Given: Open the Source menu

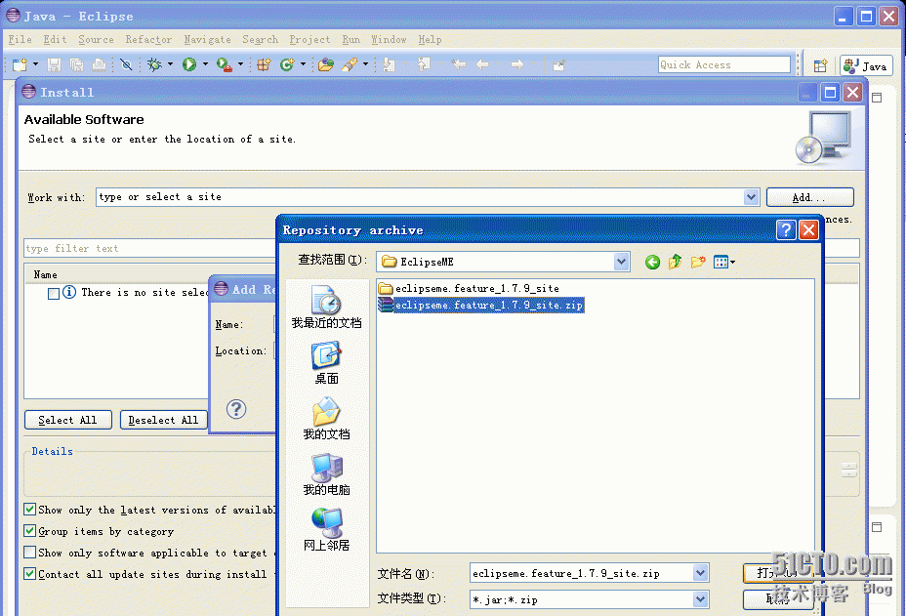Looking at the screenshot, I should click(x=96, y=39).
